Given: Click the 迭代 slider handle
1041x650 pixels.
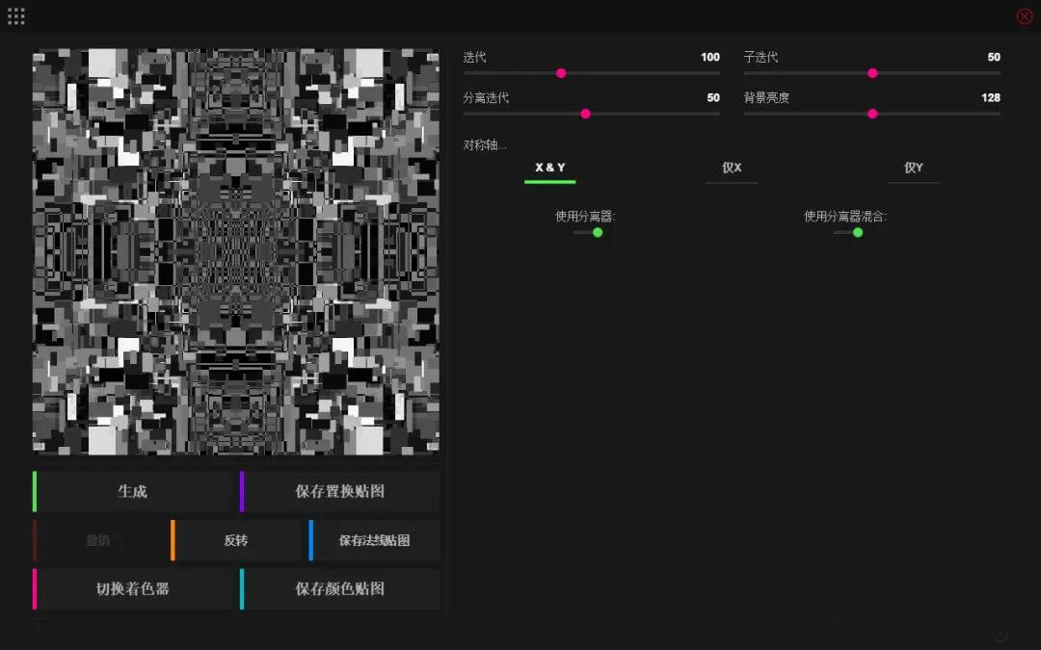Looking at the screenshot, I should click(x=561, y=73).
